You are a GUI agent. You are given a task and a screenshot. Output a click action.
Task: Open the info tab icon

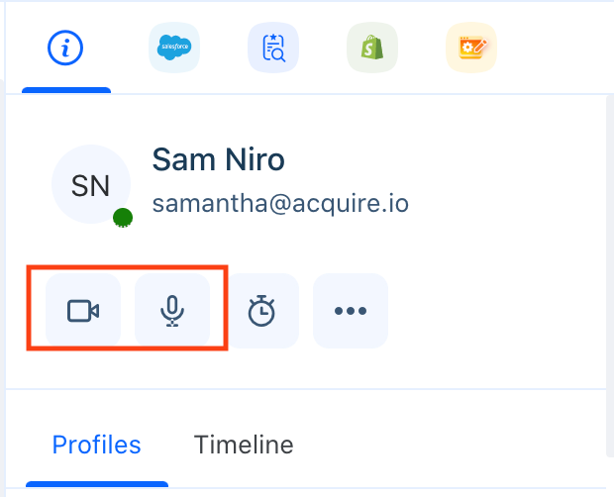(65, 48)
